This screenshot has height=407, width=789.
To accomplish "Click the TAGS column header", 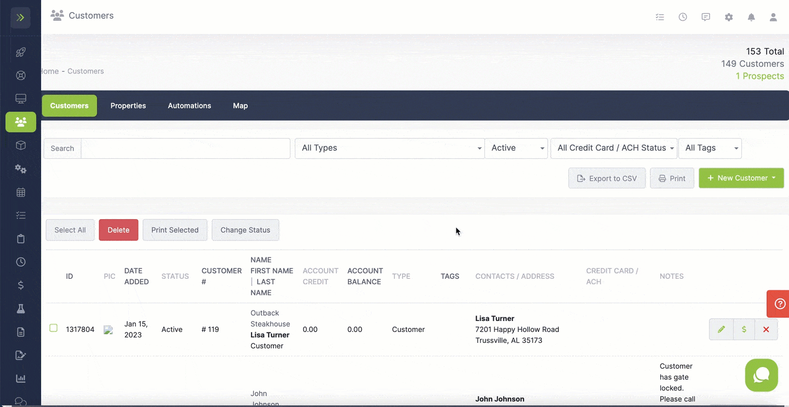I will coord(450,276).
